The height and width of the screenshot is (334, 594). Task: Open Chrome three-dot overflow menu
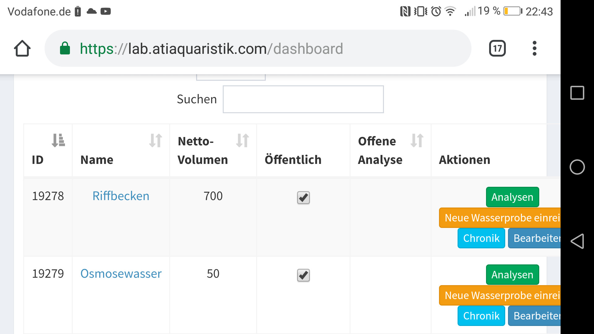(x=534, y=49)
